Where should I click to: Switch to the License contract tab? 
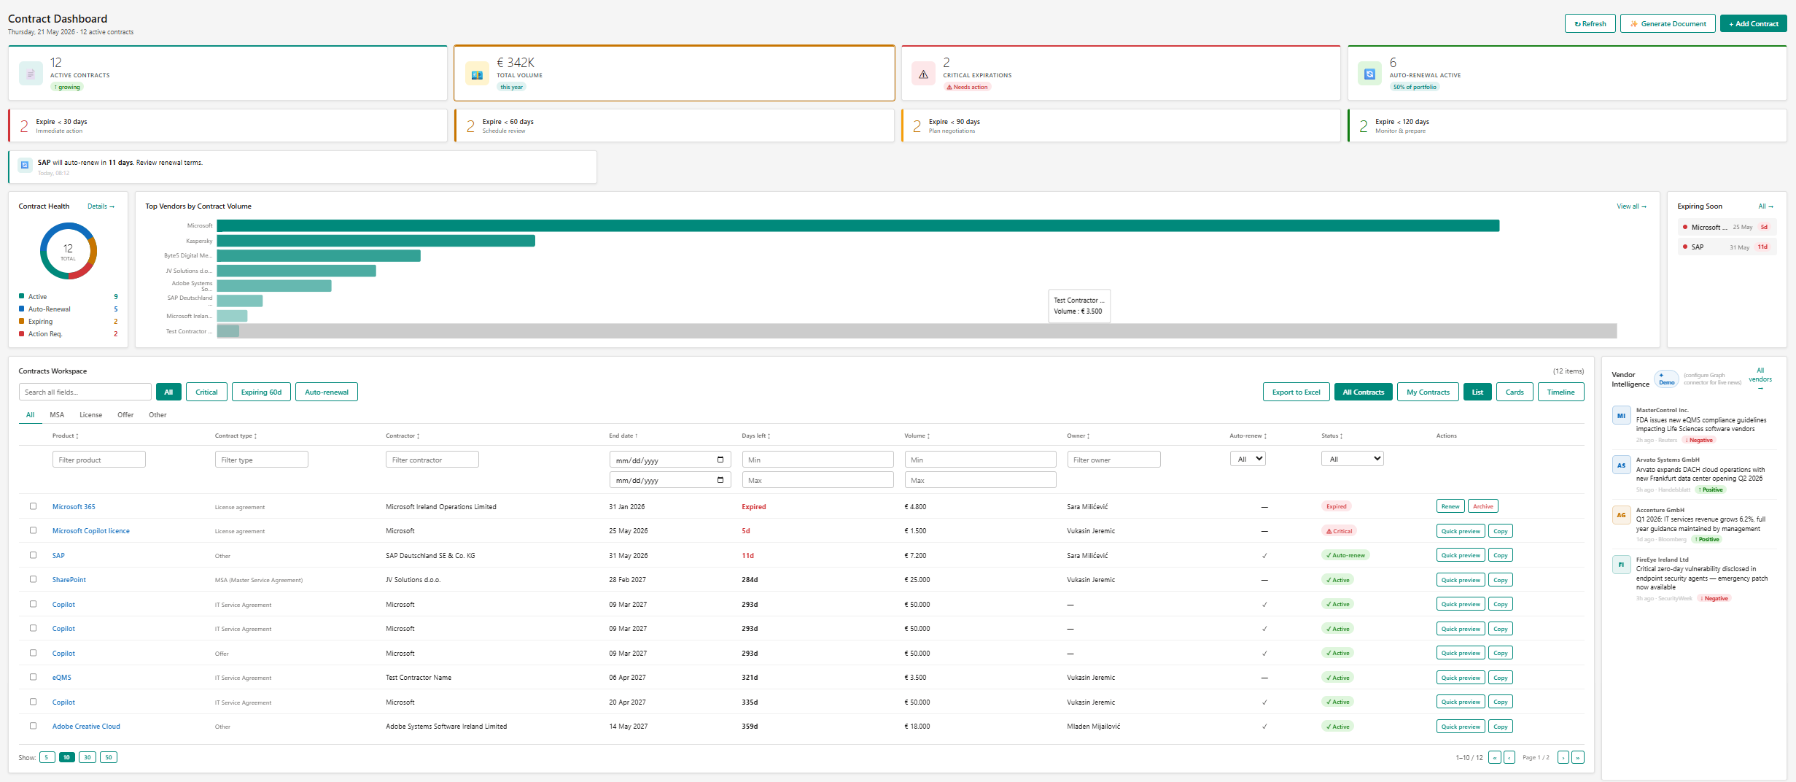(x=90, y=415)
